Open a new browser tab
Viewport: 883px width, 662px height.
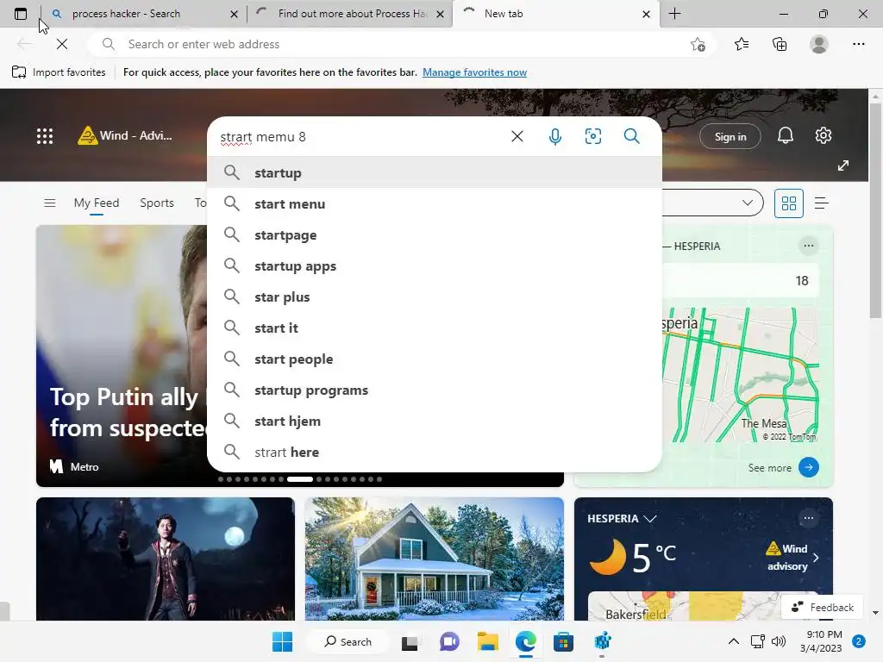(674, 14)
